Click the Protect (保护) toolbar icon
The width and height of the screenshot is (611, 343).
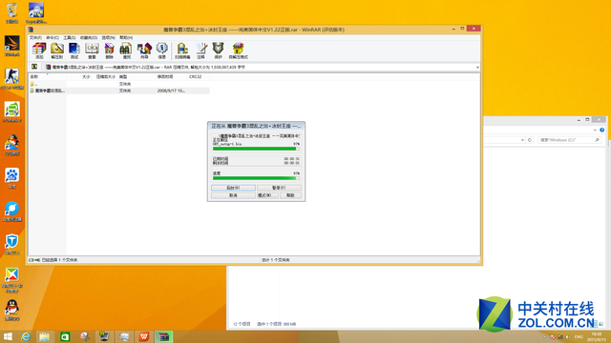[x=218, y=50]
